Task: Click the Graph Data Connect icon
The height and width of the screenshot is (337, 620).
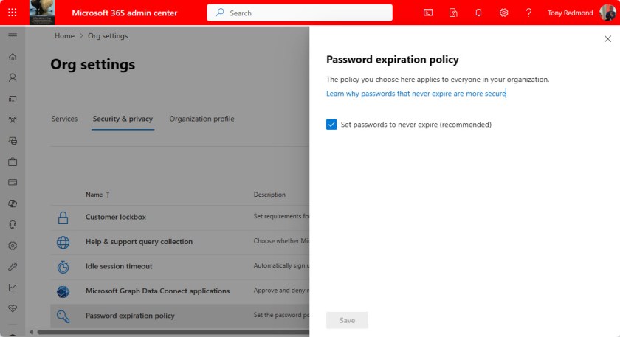Action: 63,291
